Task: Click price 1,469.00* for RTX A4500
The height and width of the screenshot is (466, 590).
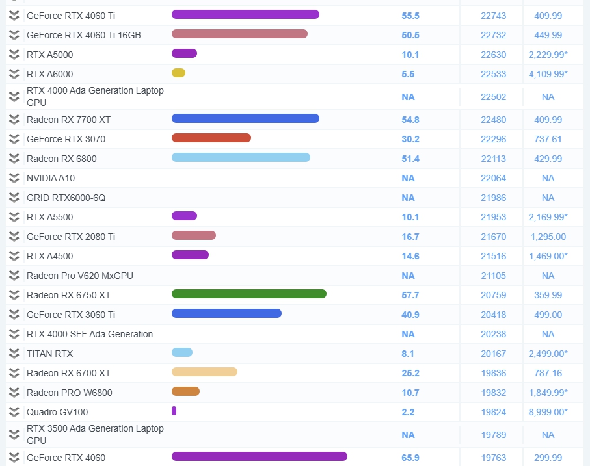Action: click(x=548, y=256)
